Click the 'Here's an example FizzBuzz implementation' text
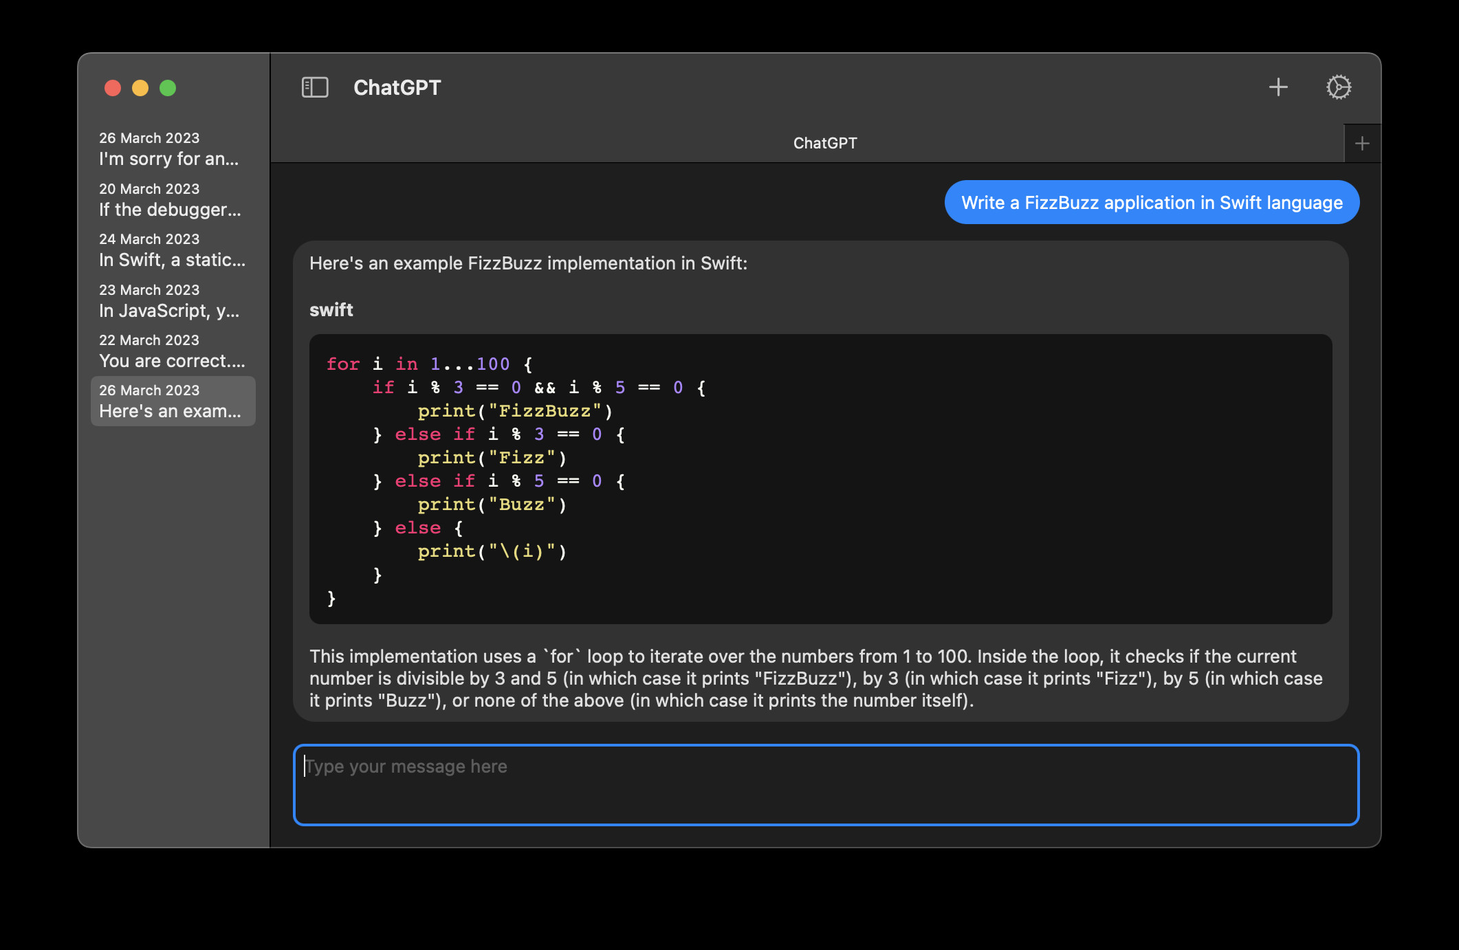This screenshot has height=950, width=1459. (528, 263)
